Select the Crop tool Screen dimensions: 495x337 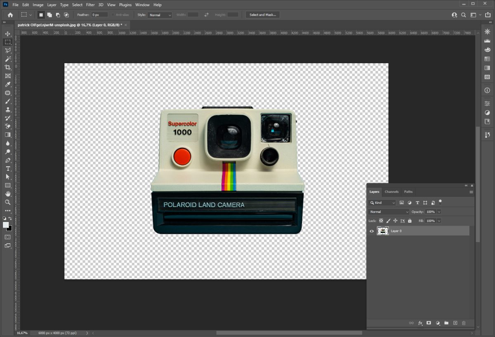click(7, 67)
